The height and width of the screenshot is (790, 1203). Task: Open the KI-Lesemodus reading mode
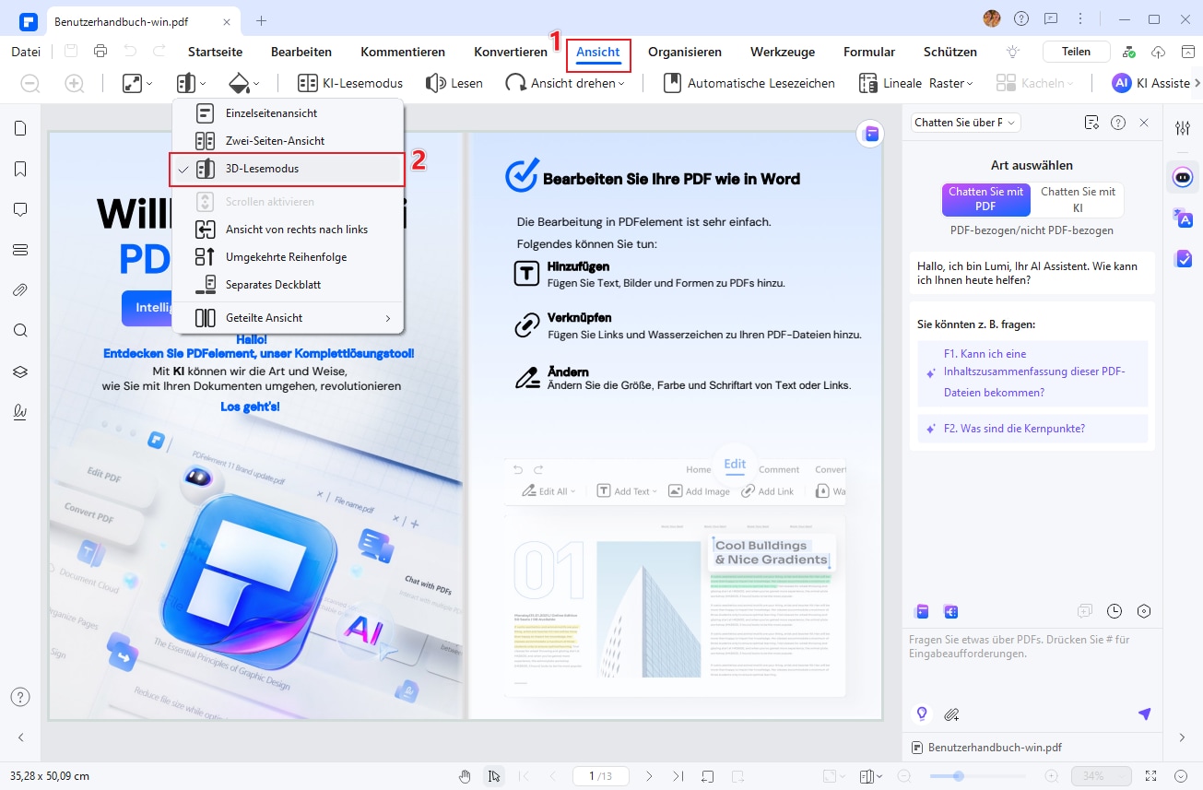[350, 83]
